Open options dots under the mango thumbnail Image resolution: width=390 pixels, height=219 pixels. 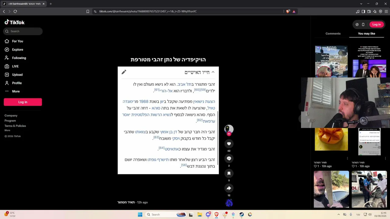(x=347, y=158)
